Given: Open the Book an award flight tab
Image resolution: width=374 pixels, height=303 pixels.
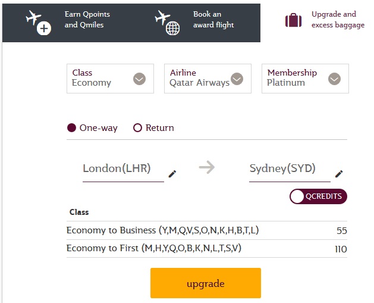Looking at the screenshot, I should [213, 20].
